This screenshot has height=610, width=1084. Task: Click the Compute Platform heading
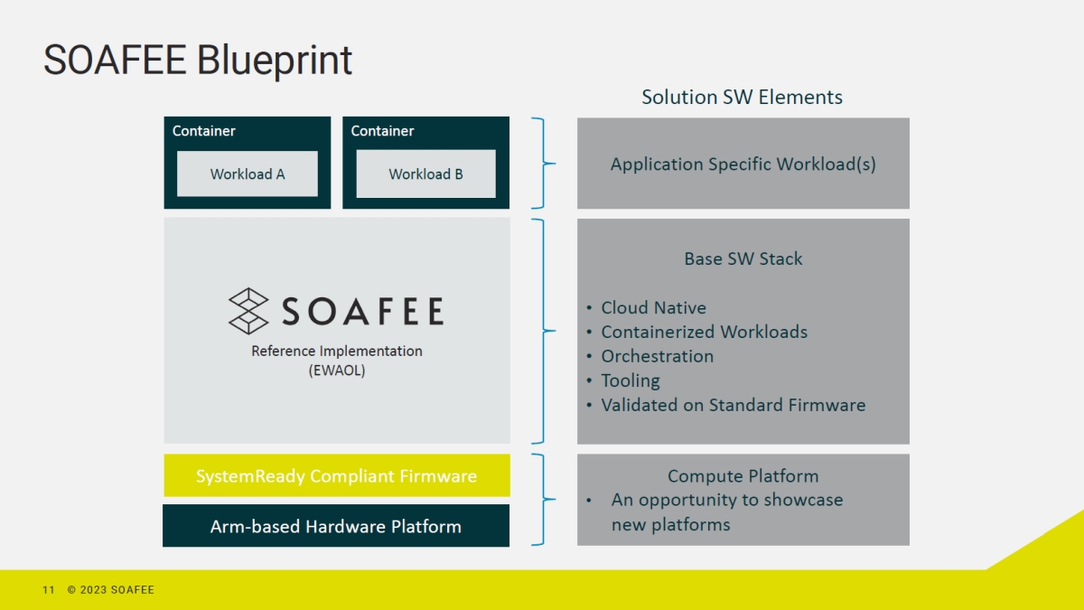[x=743, y=475]
